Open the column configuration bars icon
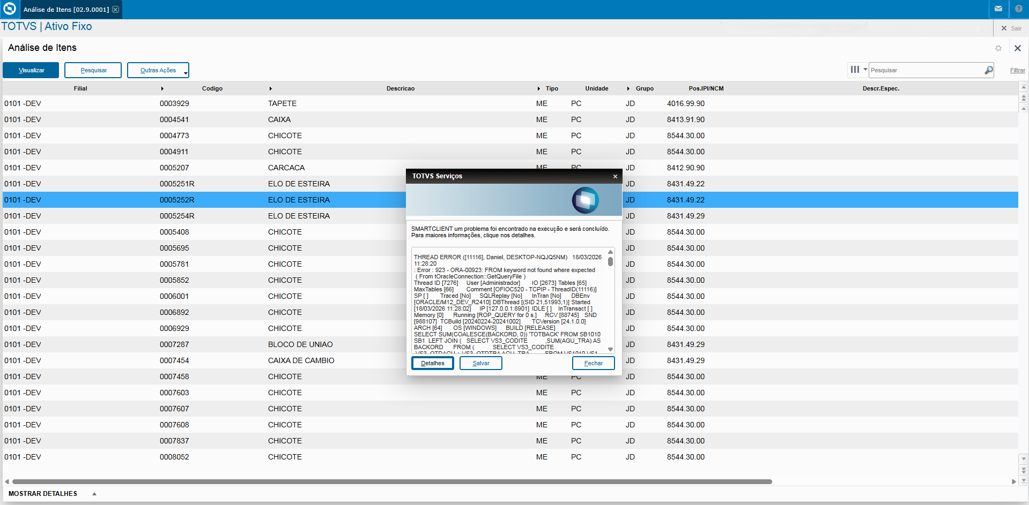Viewport: 1029px width, 505px height. point(855,70)
